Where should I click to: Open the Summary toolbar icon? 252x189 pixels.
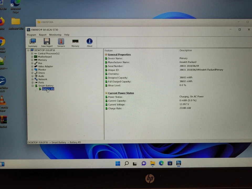click(x=33, y=43)
